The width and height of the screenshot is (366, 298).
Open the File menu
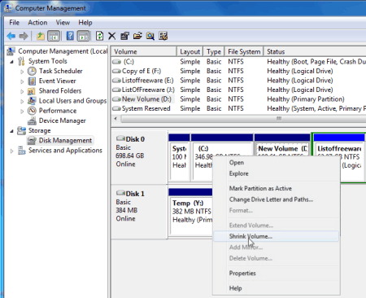point(14,23)
